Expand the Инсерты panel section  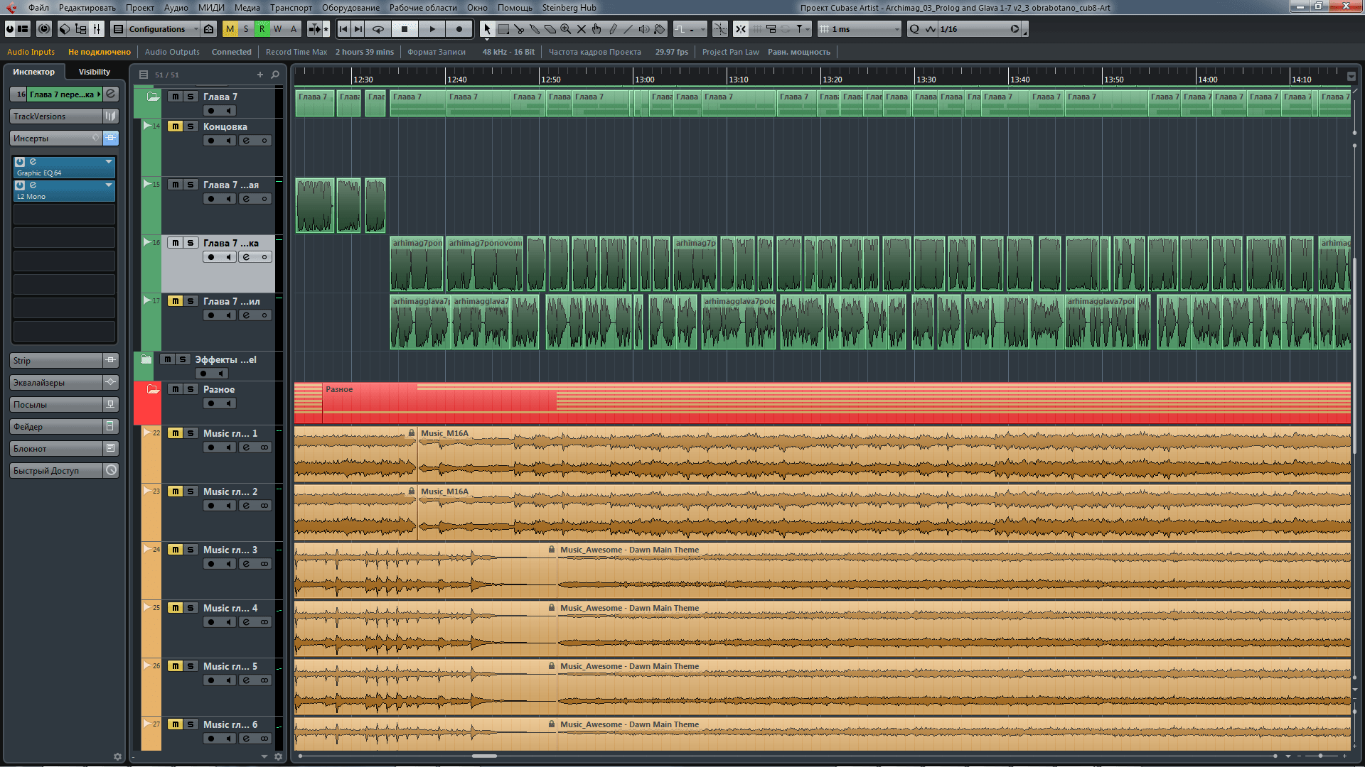[x=52, y=138]
